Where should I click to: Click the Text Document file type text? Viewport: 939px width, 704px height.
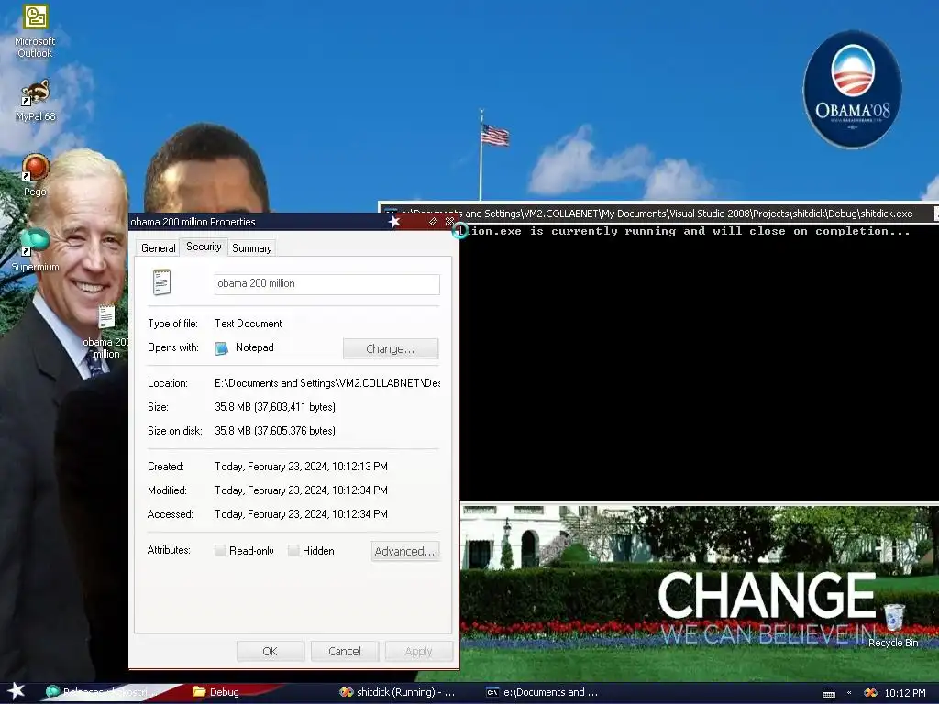pos(248,324)
